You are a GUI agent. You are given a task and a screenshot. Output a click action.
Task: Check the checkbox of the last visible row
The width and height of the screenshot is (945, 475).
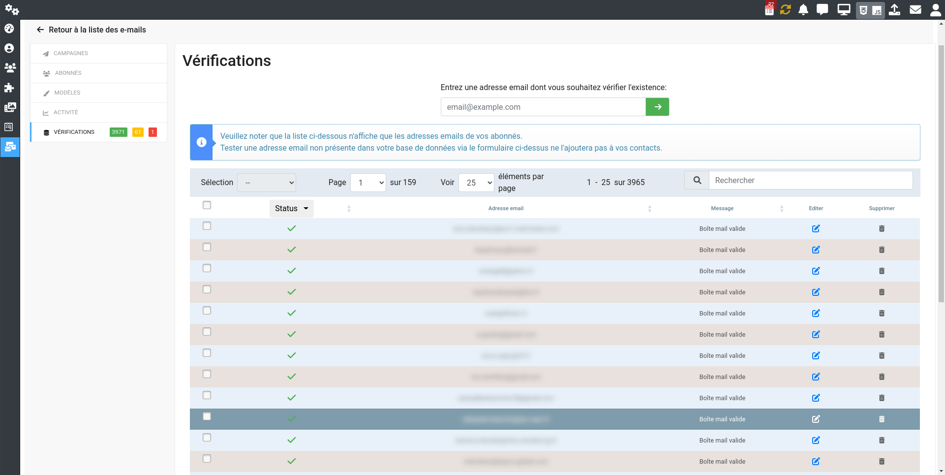click(207, 459)
